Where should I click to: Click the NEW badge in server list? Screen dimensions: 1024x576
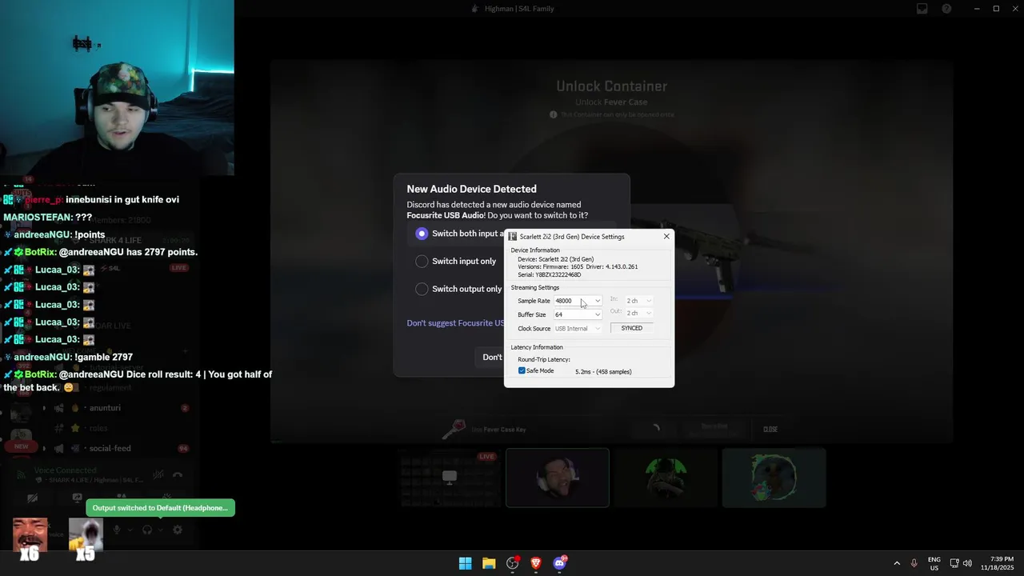[x=22, y=446]
